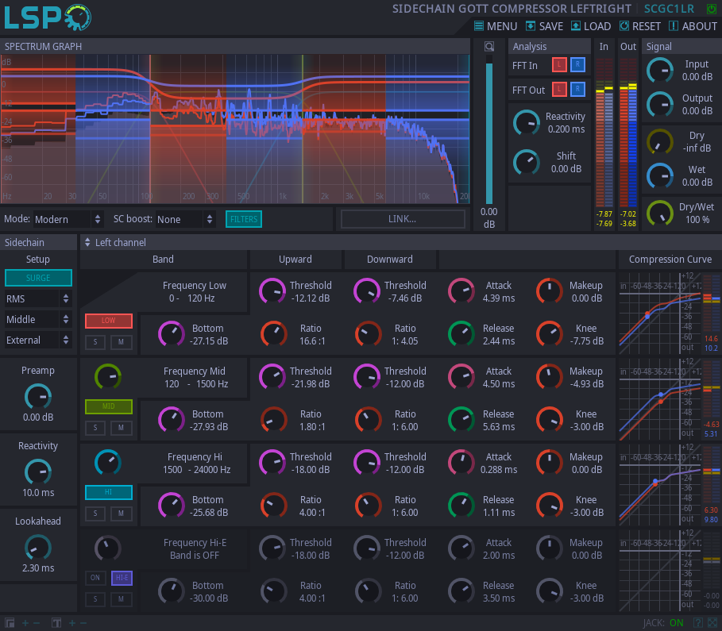Mute the Mid band with M button
722x631 pixels.
pos(121,428)
